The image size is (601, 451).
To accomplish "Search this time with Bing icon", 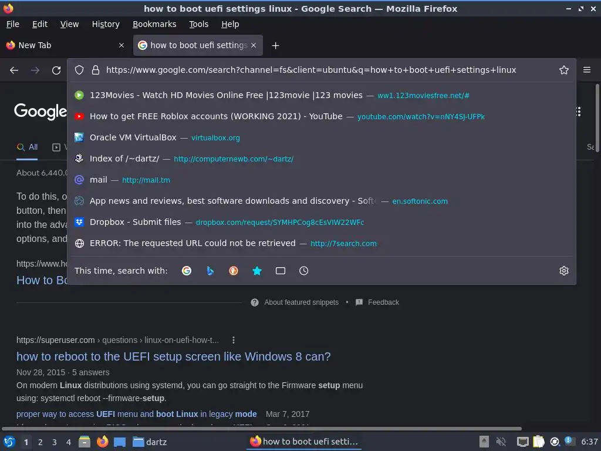I will (210, 271).
